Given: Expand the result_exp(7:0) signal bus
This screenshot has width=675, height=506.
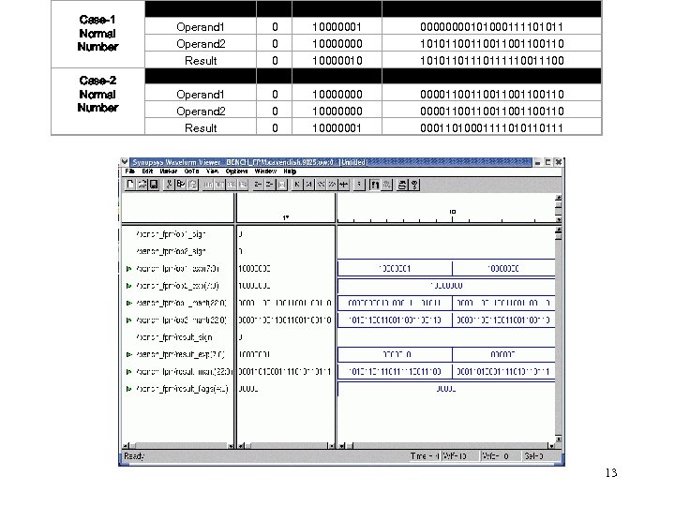Looking at the screenshot, I should tap(128, 354).
